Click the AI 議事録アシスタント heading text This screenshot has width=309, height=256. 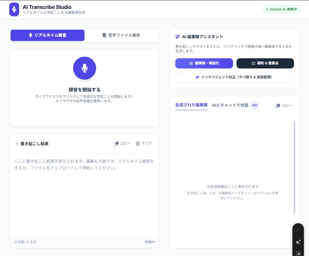point(203,37)
